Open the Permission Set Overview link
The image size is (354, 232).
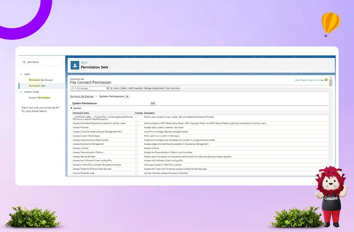82,96
